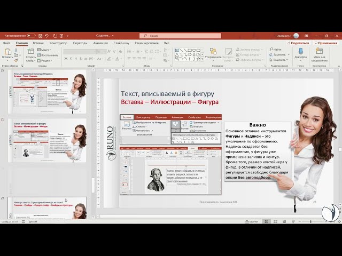Click the Упорядочить arrange button
Screen dimensions: 342x256
tap(213, 54)
